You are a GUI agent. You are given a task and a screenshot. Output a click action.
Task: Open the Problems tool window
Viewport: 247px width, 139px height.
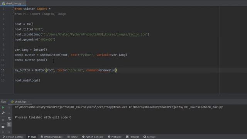115,137
